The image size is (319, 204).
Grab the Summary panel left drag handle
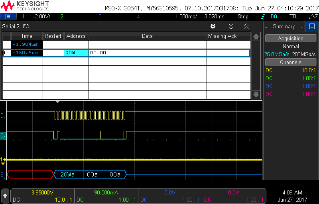(266, 26)
